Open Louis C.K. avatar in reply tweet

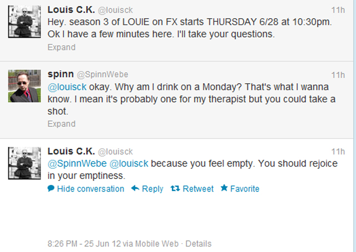24,163
